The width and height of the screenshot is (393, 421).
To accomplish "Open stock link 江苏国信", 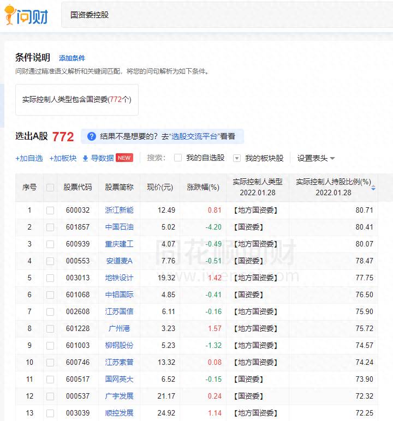I will coord(119,311).
